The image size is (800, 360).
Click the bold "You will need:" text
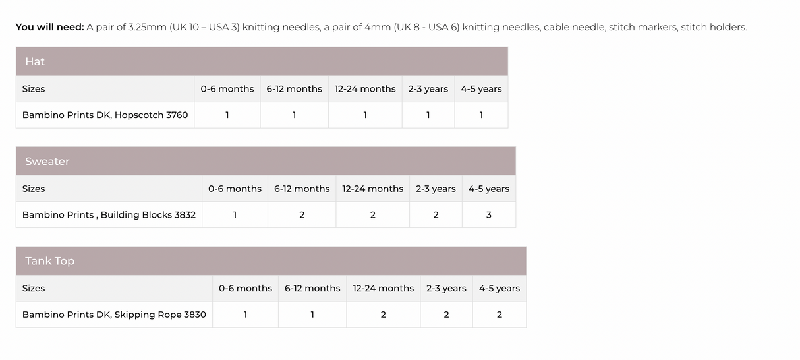coord(49,27)
